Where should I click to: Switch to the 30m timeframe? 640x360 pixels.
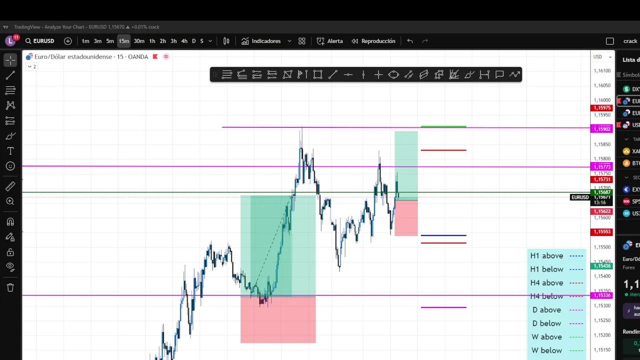pyautogui.click(x=139, y=41)
